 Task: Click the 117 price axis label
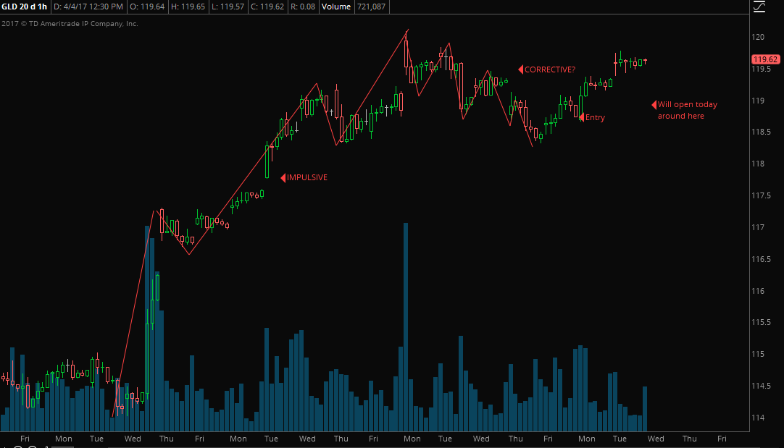(x=758, y=227)
